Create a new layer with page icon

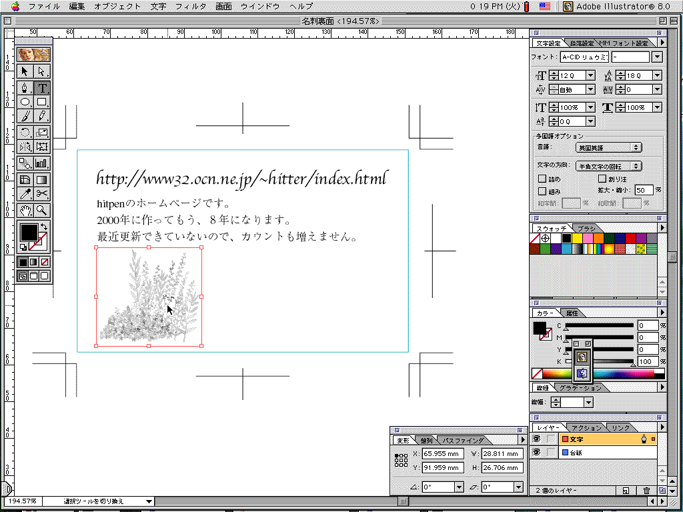point(626,491)
